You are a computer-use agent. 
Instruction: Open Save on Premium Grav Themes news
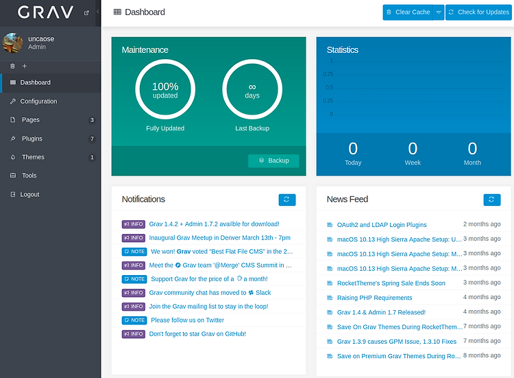(399, 356)
